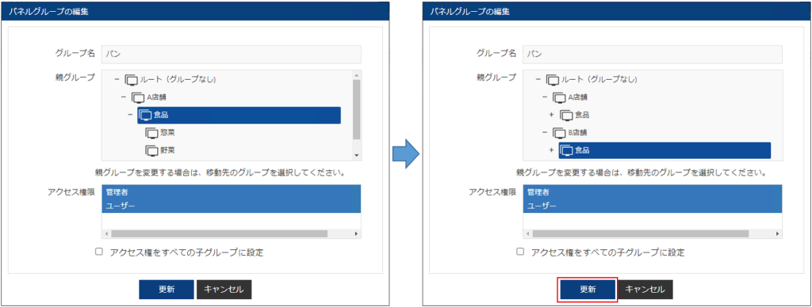Collapse the A店舗 node in left dialog
812x307 pixels.
click(123, 97)
